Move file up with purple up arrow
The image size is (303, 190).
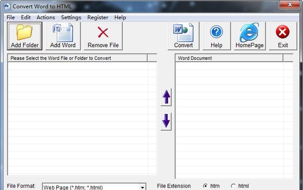pos(166,97)
